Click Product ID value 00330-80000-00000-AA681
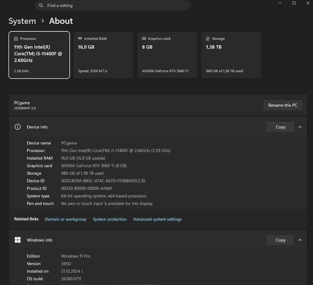 coord(87,188)
